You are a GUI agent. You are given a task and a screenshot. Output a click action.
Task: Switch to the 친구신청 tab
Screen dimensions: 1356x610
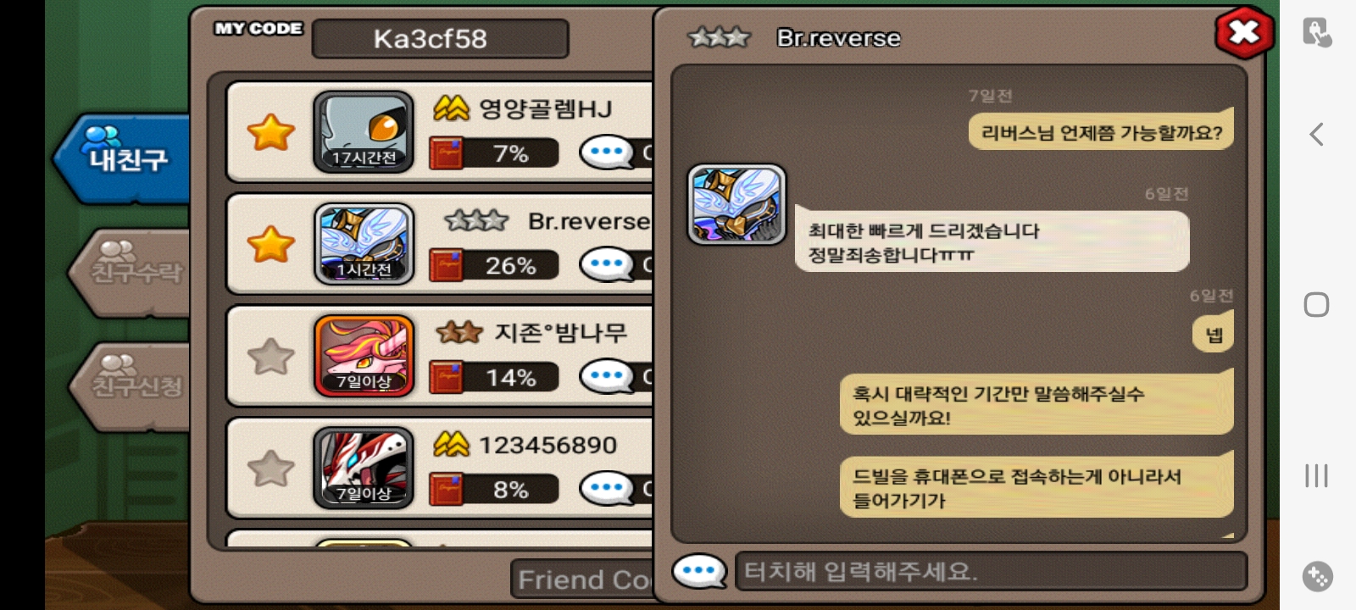point(131,385)
